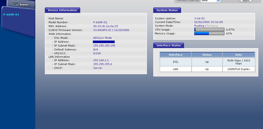The height and width of the screenshot is (129, 263).
Task: Click the DSL interface cell
Action: (x=176, y=62)
